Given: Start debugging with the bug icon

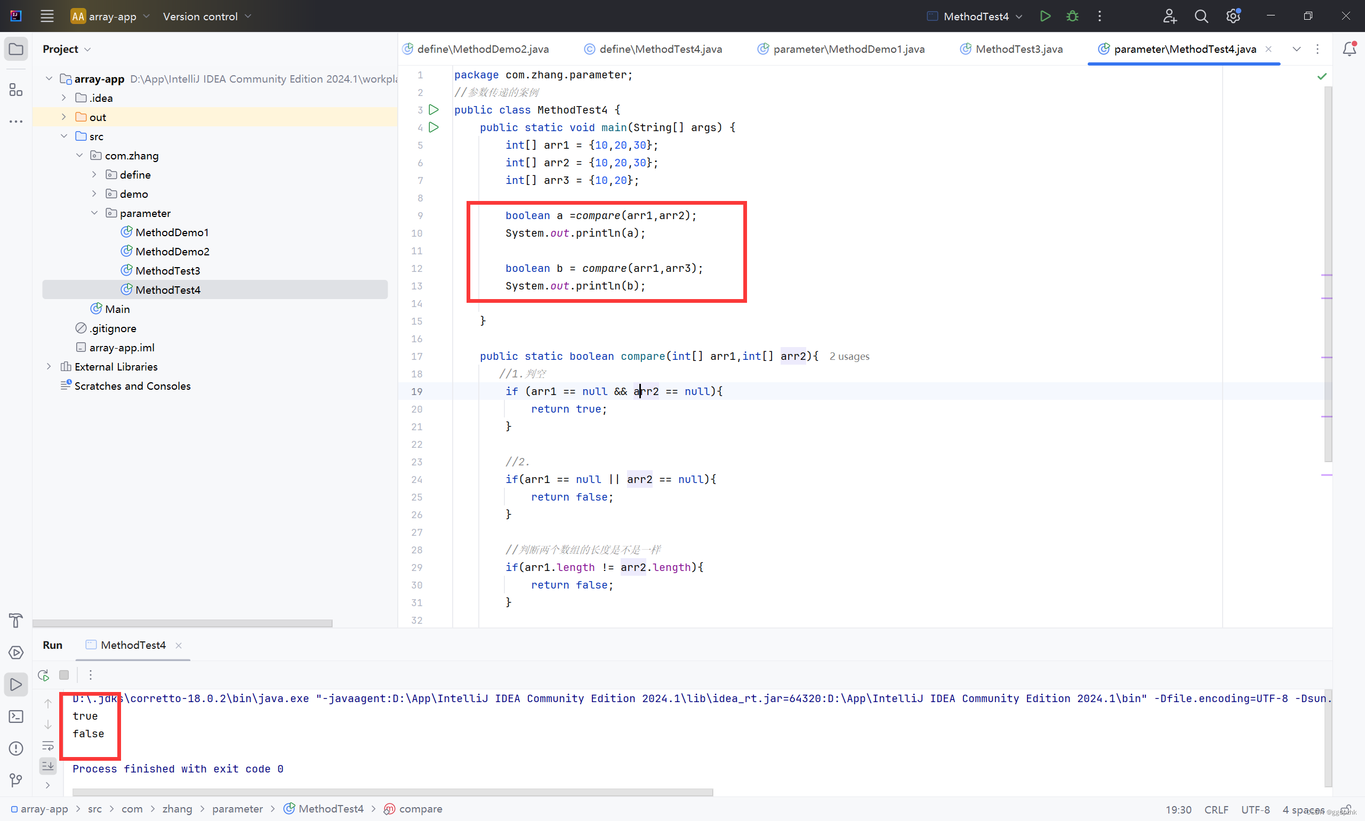Looking at the screenshot, I should pyautogui.click(x=1072, y=16).
